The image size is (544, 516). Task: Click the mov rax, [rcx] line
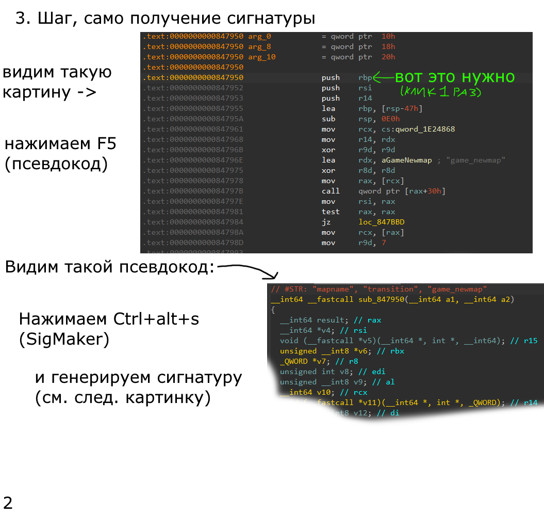(x=363, y=181)
